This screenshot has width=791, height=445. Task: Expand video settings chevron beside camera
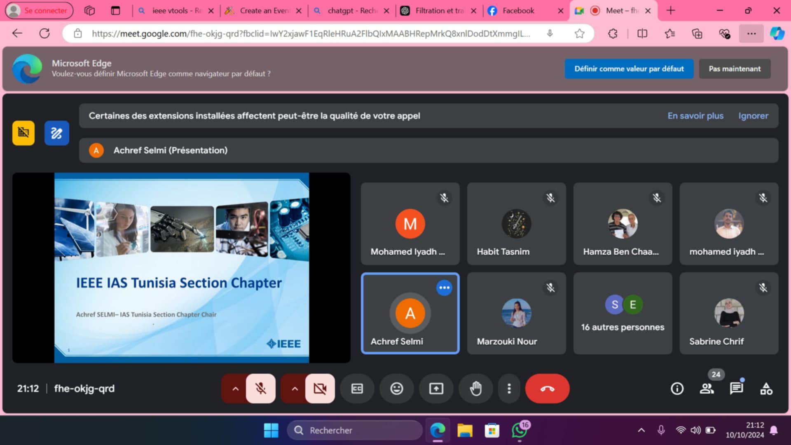pos(295,389)
